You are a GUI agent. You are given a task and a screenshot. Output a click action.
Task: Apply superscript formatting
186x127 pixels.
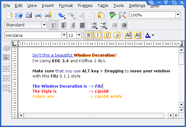click(128, 35)
